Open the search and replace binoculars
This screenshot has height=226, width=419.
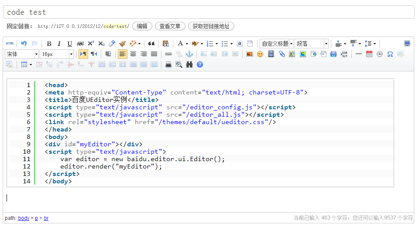pos(189,64)
